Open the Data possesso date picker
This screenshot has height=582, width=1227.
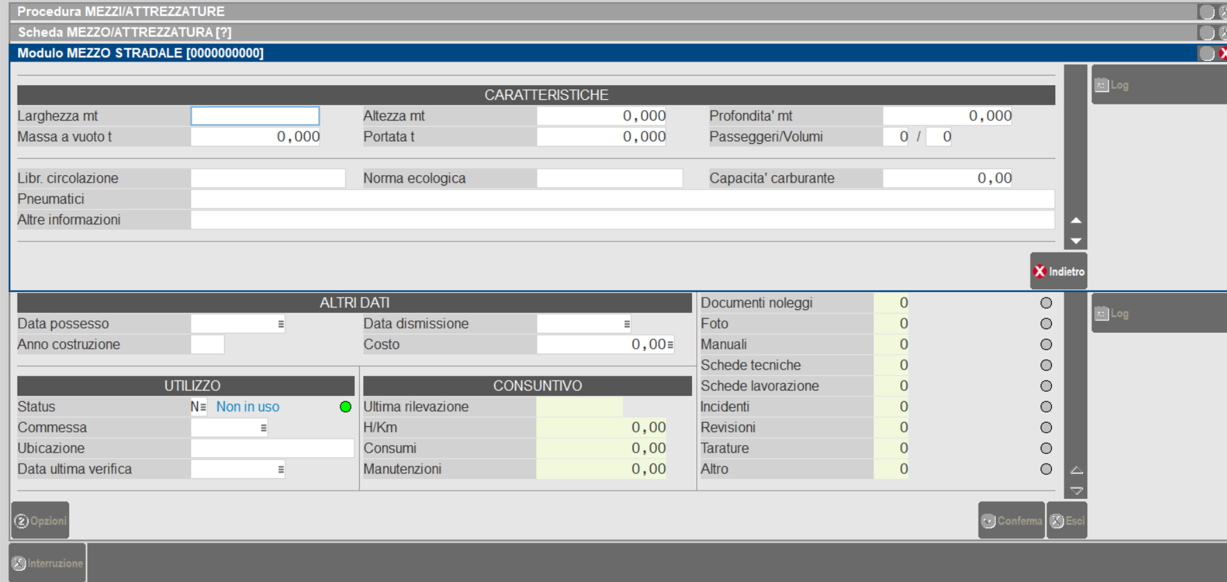(x=280, y=324)
